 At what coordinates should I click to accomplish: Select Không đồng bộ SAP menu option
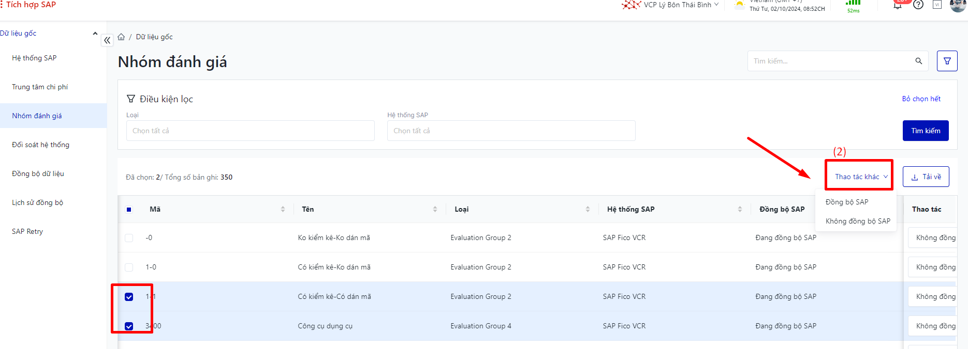coord(857,221)
